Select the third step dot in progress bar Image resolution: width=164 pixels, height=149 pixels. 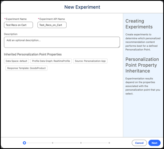(x=81, y=143)
